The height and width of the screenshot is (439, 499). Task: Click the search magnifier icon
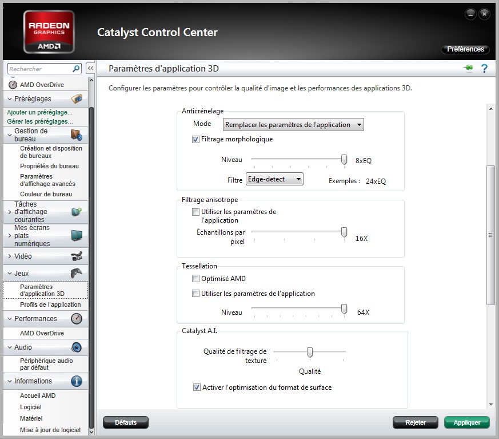pos(76,69)
